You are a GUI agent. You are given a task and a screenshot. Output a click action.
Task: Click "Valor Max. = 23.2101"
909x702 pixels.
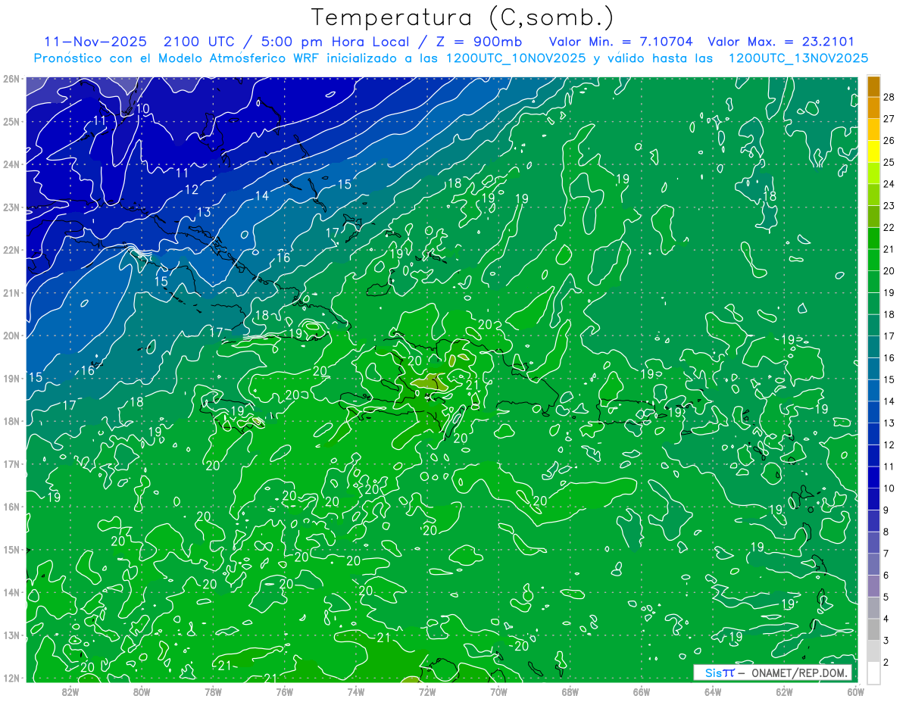tap(782, 42)
